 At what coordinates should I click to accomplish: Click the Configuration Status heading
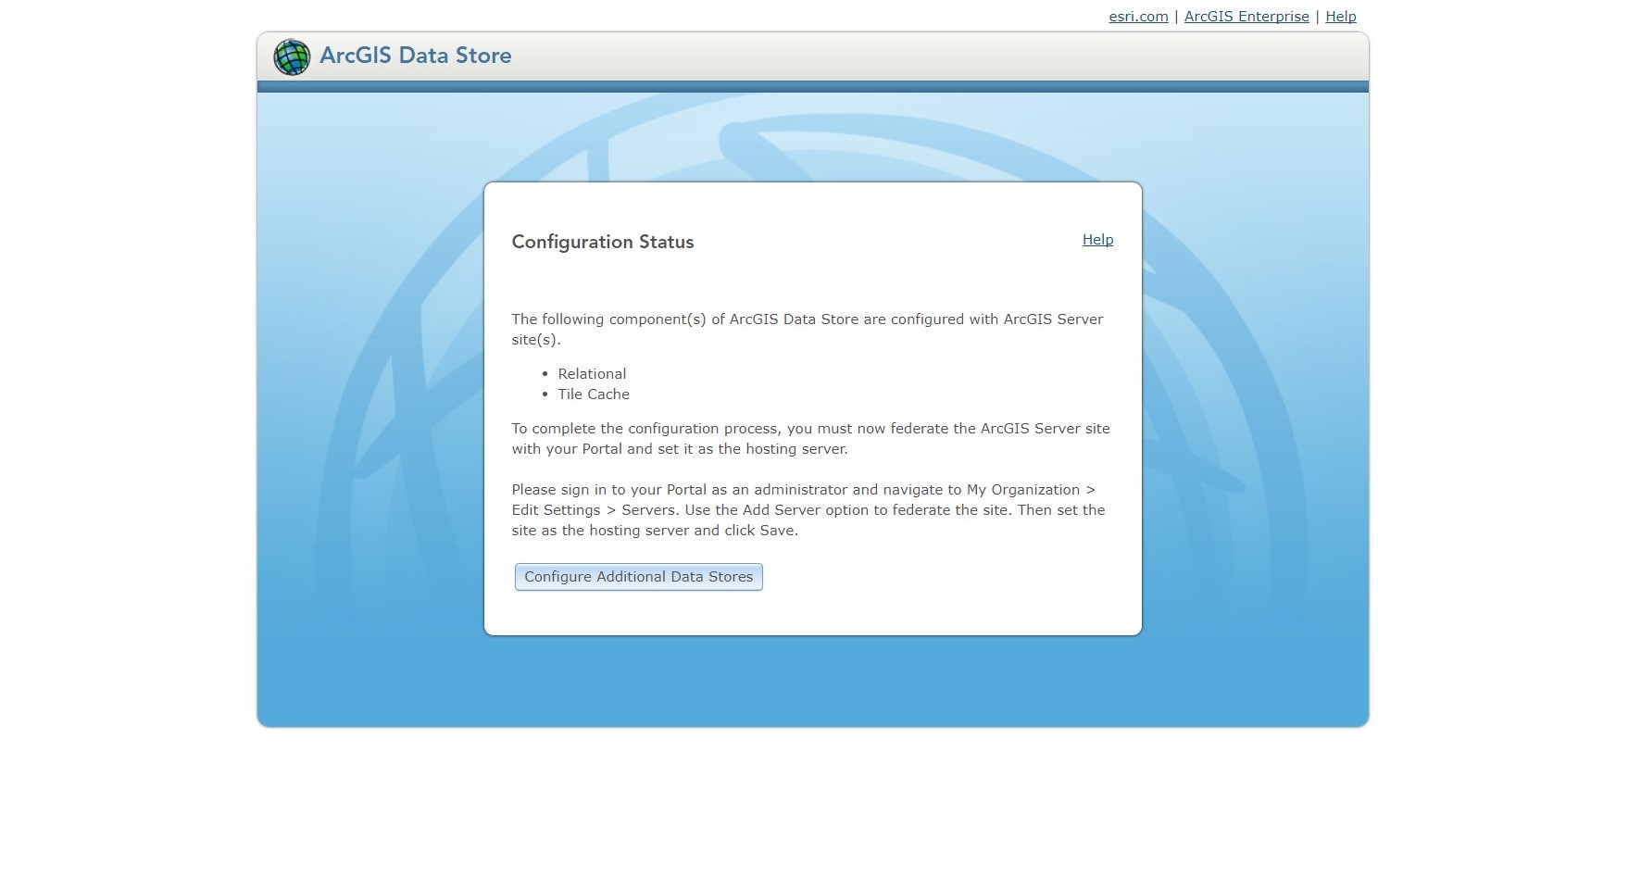pyautogui.click(x=603, y=242)
